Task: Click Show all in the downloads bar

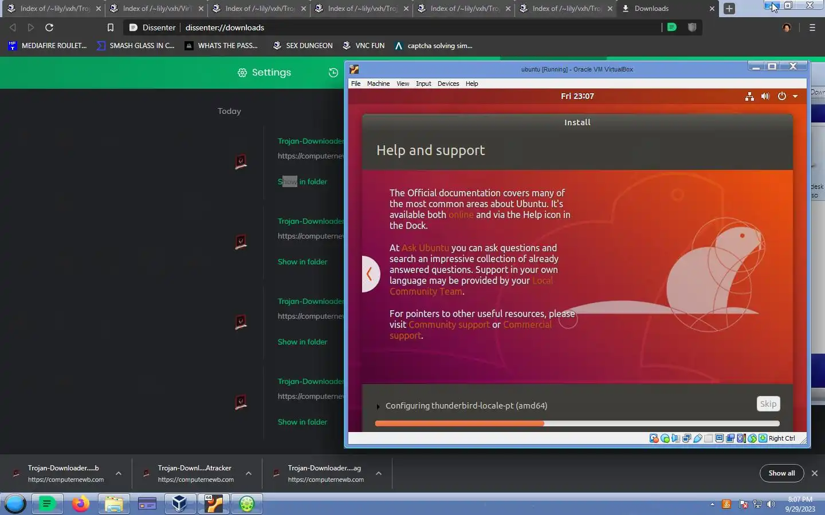Action: [x=781, y=473]
